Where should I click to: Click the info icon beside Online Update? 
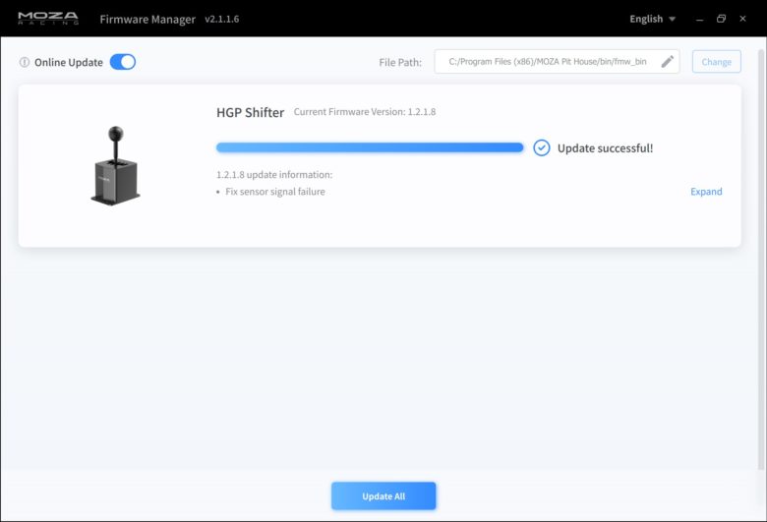tap(24, 62)
